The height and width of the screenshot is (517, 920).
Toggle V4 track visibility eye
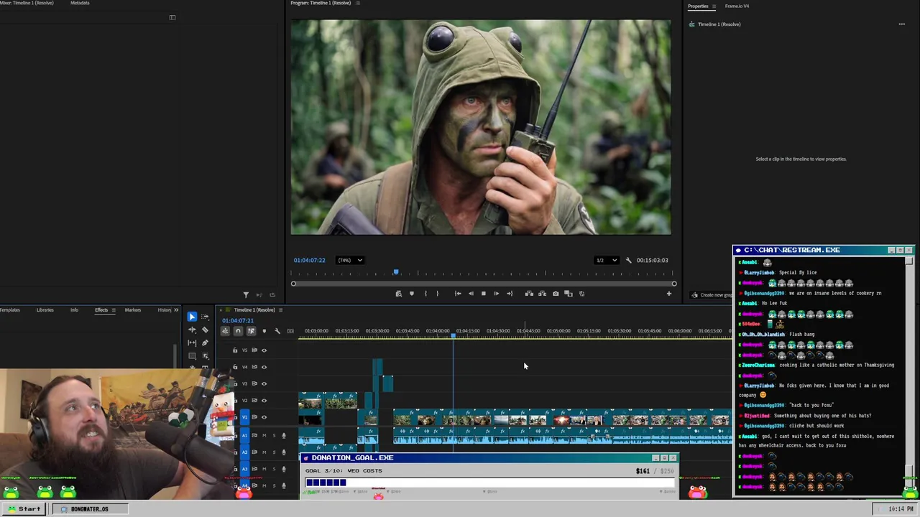click(264, 367)
